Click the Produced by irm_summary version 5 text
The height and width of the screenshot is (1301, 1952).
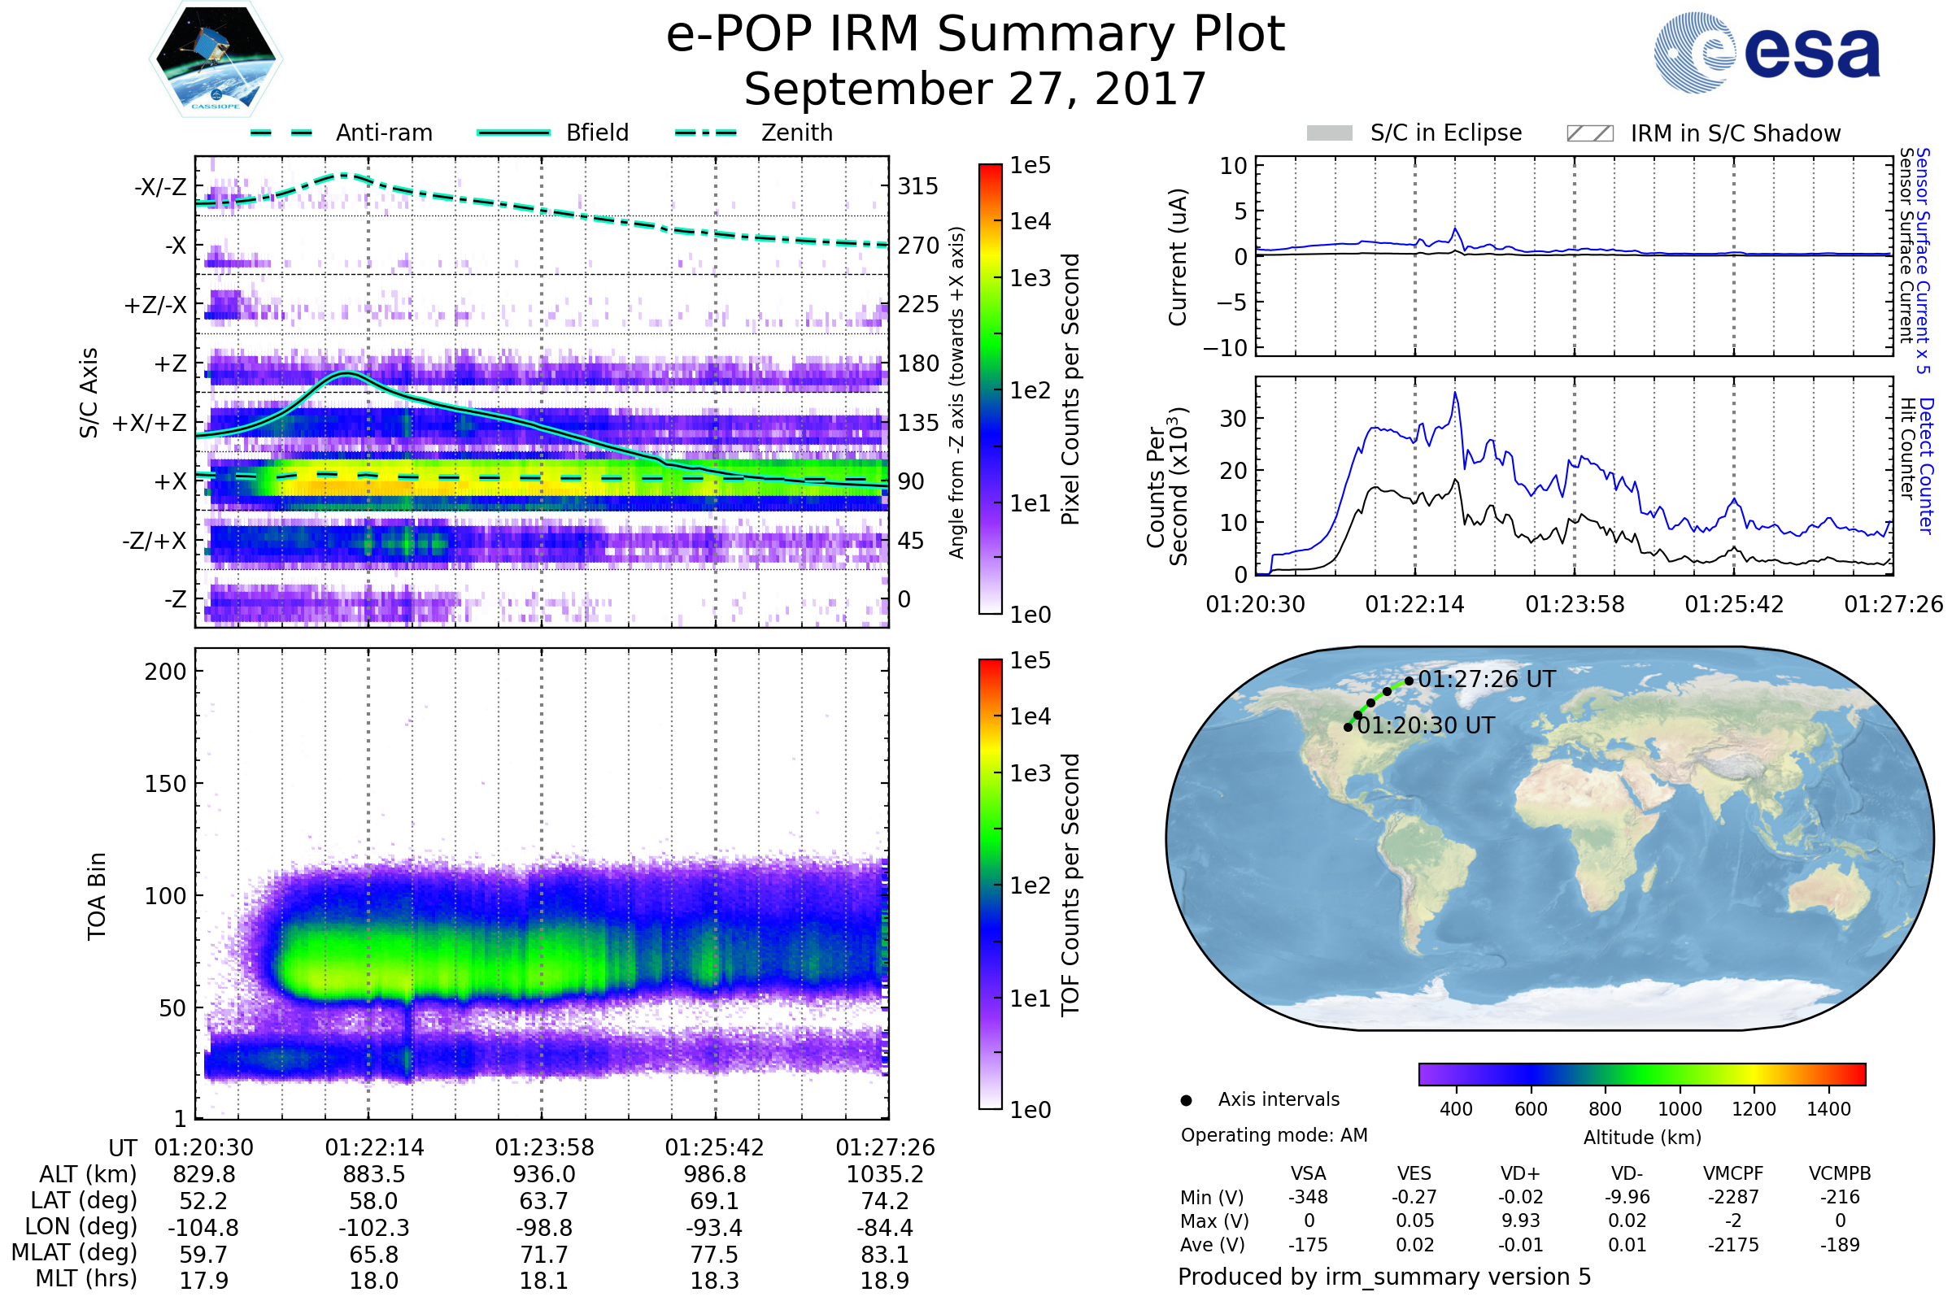pos(1383,1276)
